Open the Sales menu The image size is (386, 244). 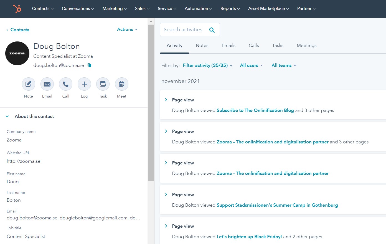pos(142,9)
